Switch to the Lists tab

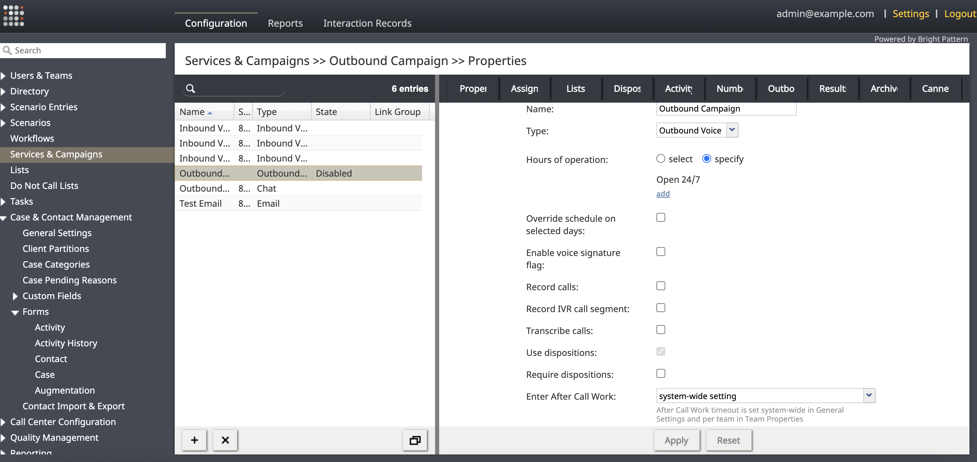[x=576, y=89]
